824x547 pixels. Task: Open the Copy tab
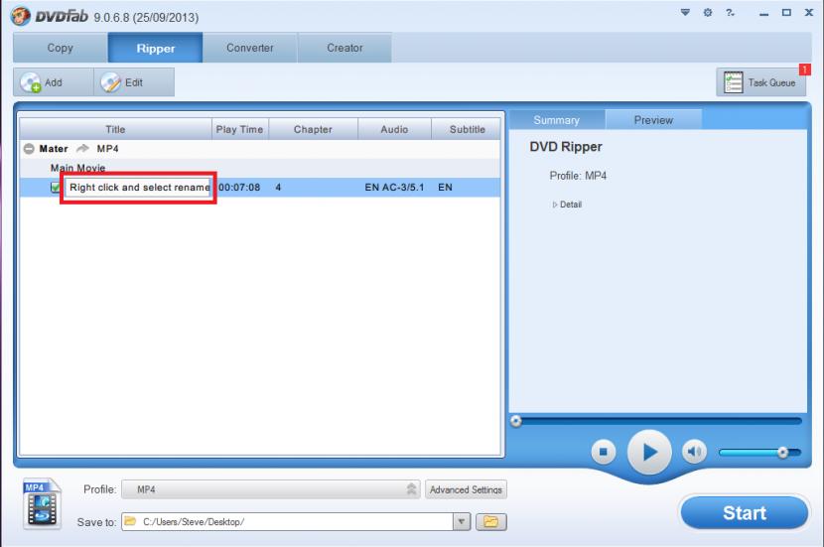61,48
